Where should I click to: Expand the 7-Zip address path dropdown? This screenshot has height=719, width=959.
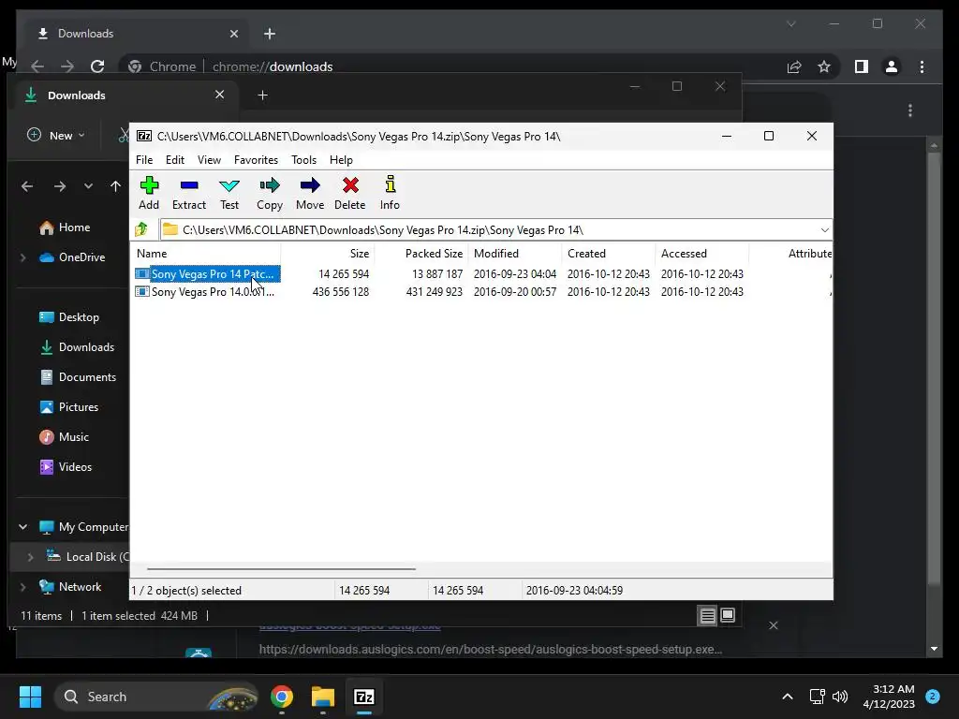(x=824, y=230)
